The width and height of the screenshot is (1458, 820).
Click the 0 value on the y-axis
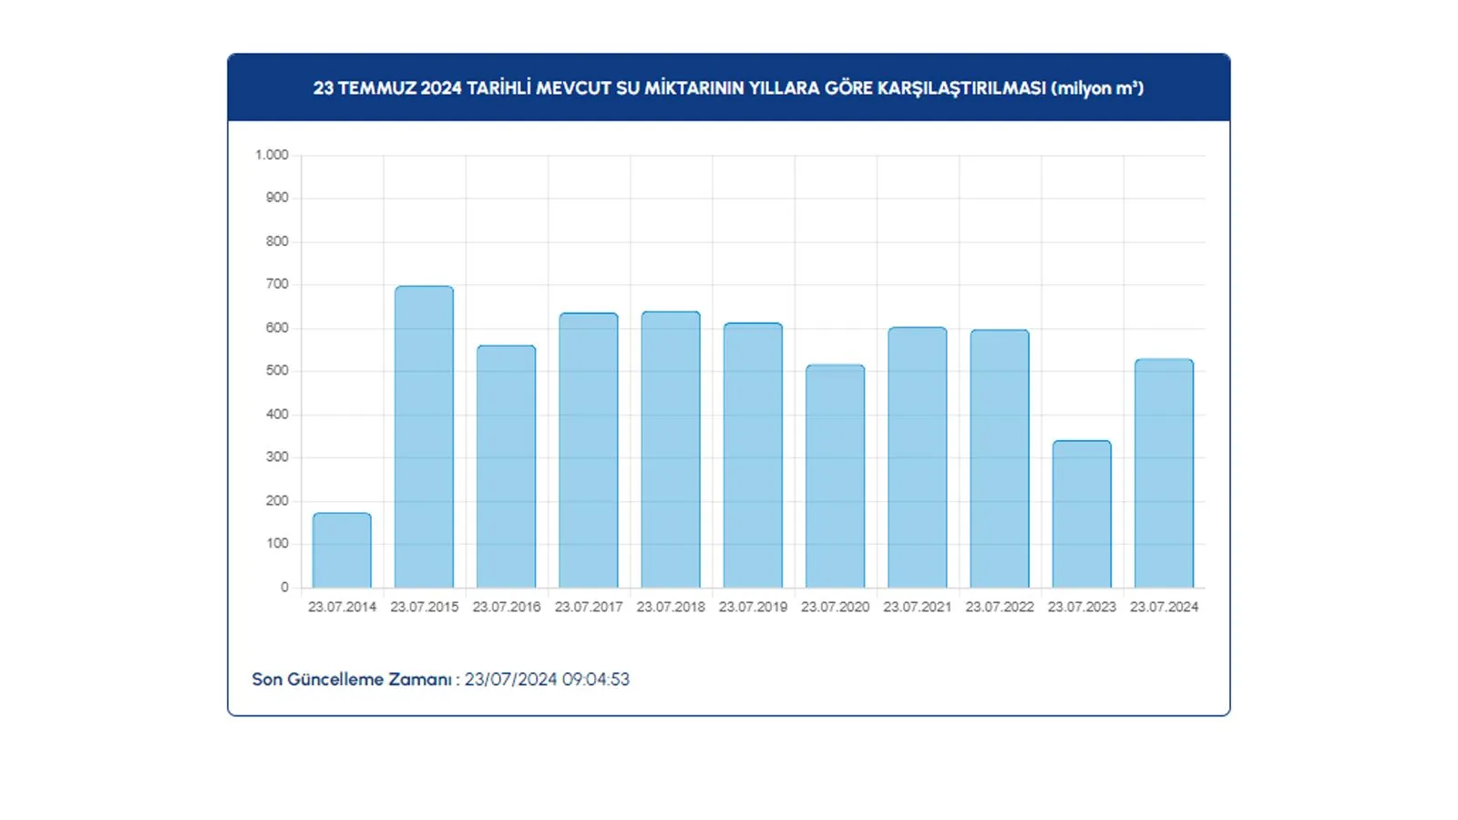click(284, 588)
